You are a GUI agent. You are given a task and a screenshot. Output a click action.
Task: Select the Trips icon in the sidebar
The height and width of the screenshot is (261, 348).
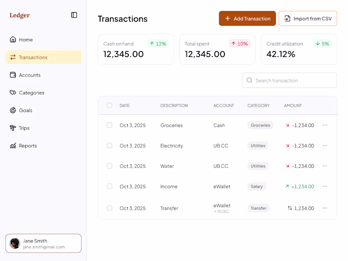(13, 128)
